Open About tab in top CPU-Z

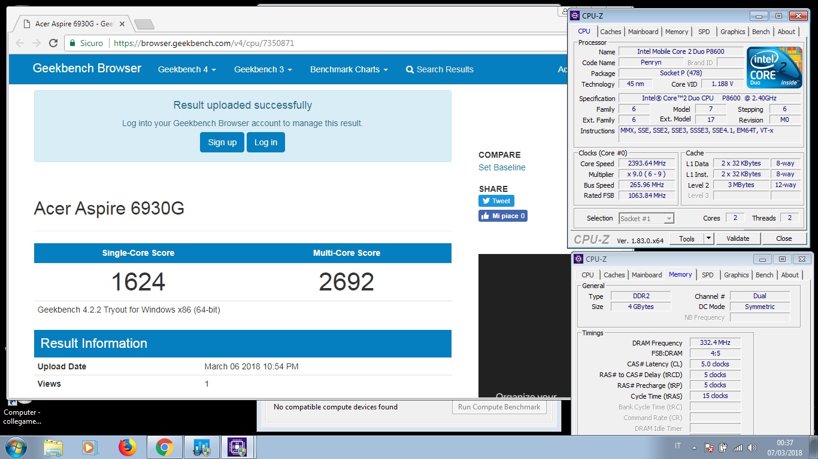coord(787,32)
